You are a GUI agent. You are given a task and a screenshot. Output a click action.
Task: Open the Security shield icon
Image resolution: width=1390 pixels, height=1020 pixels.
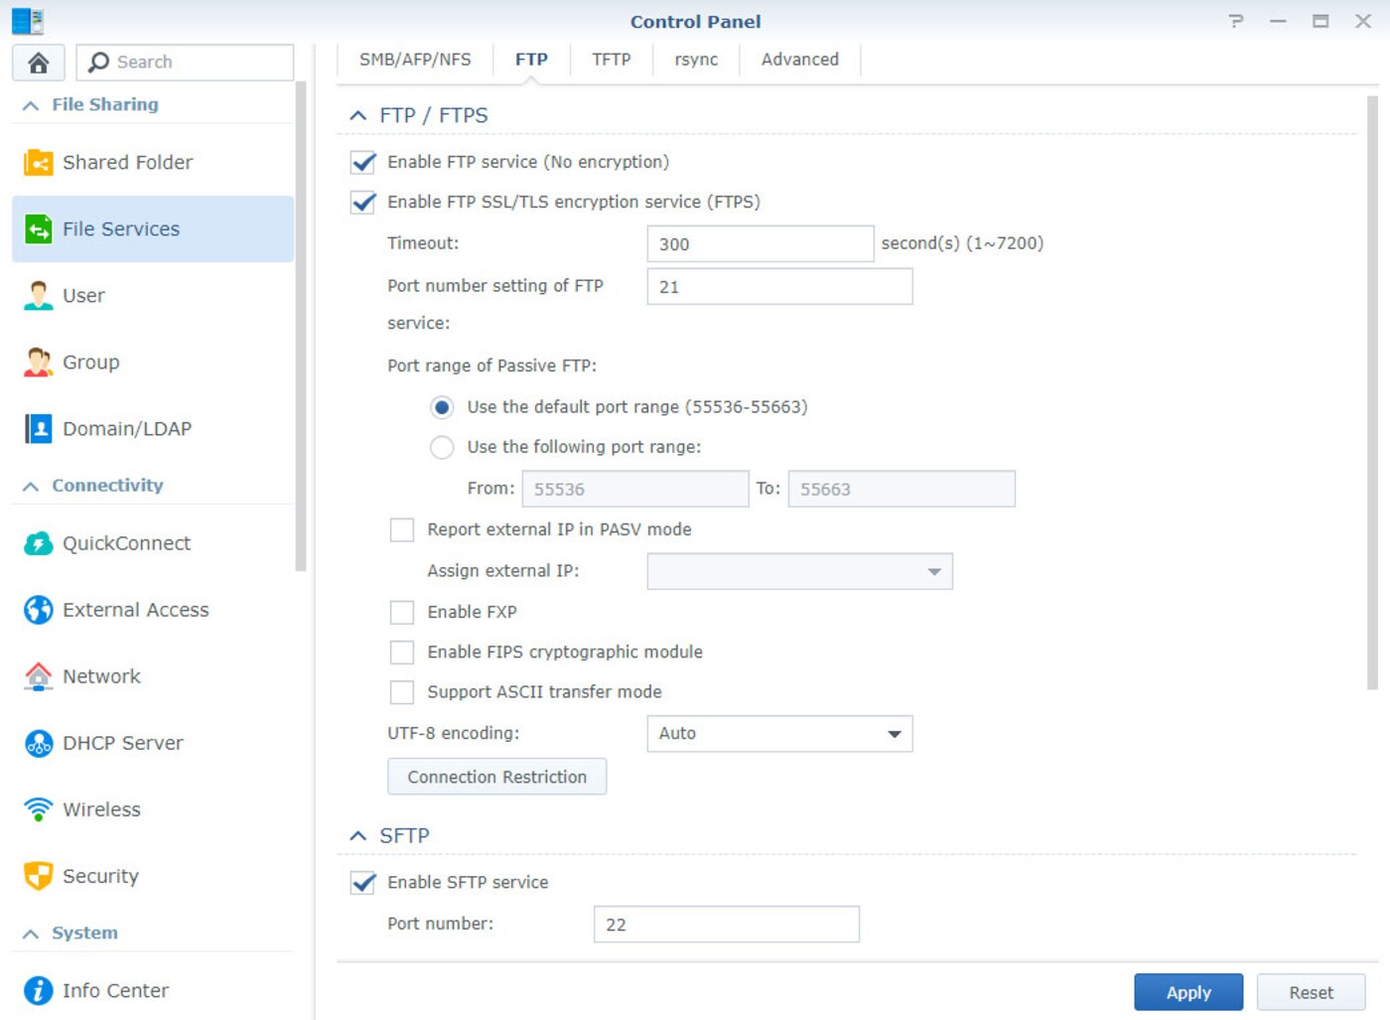37,876
